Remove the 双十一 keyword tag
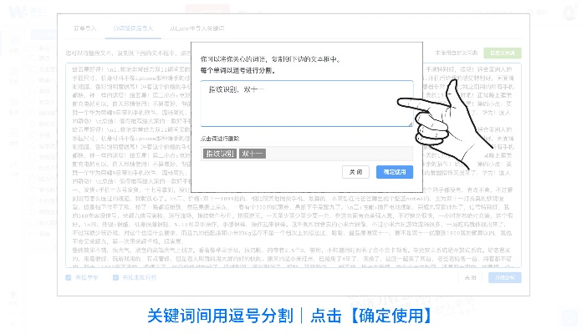 point(252,153)
